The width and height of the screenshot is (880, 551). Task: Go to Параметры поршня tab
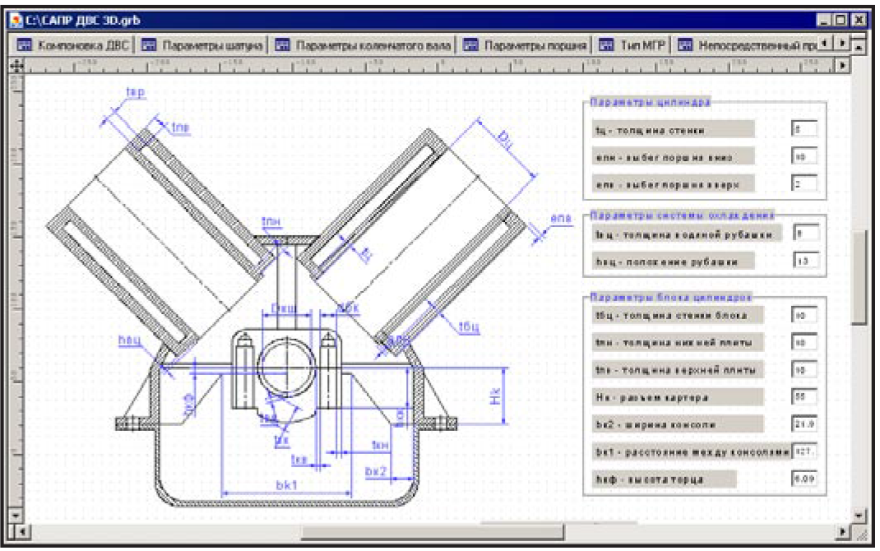[526, 45]
